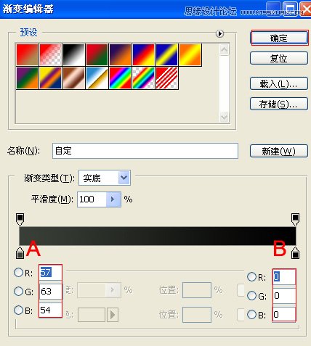The image size is (311, 346).
Task: Select the left opacity stop above gradient bar
Action: 20,219
